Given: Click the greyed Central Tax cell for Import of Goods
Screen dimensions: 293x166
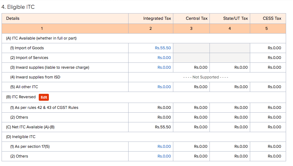Looking at the screenshot, I should pos(191,48).
